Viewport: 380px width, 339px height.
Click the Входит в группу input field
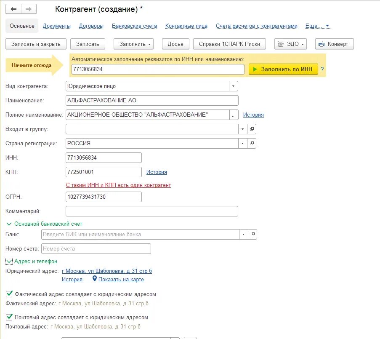click(x=152, y=129)
